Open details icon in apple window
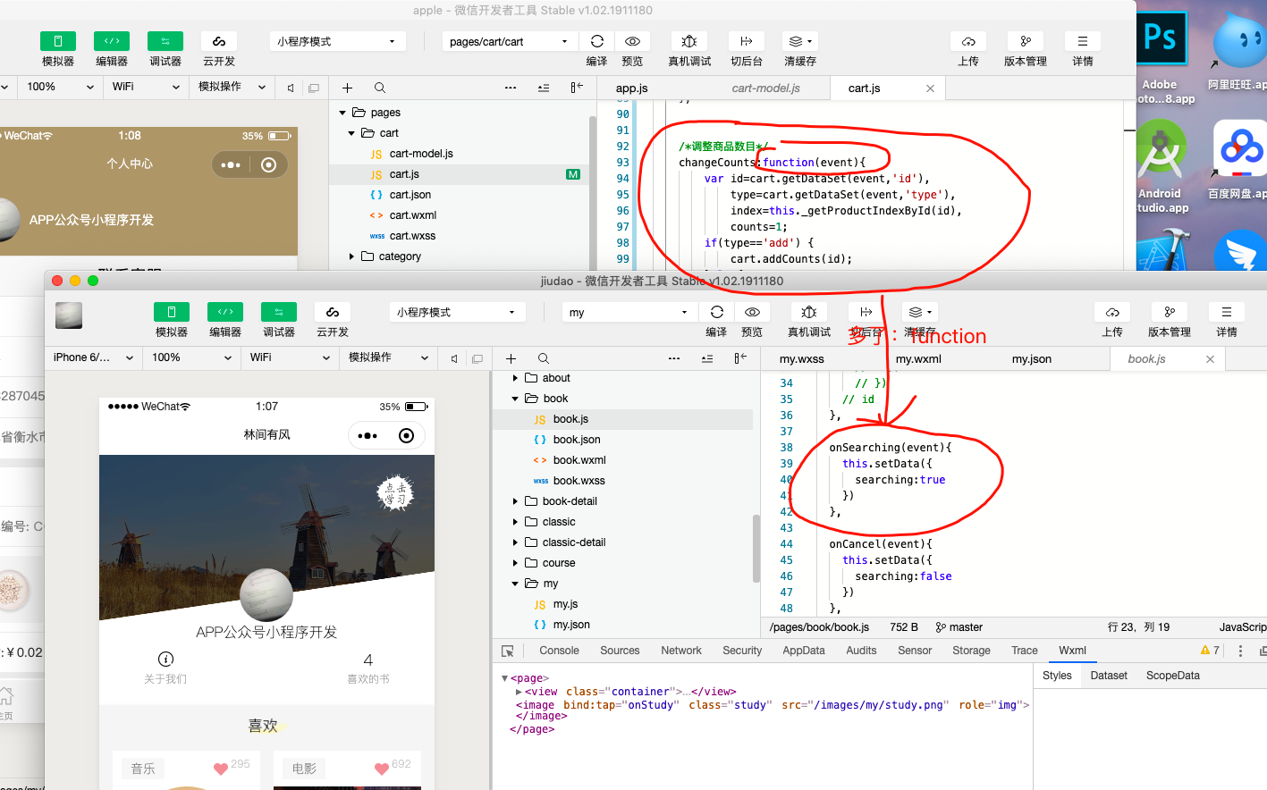1267x790 pixels. pyautogui.click(x=1082, y=41)
